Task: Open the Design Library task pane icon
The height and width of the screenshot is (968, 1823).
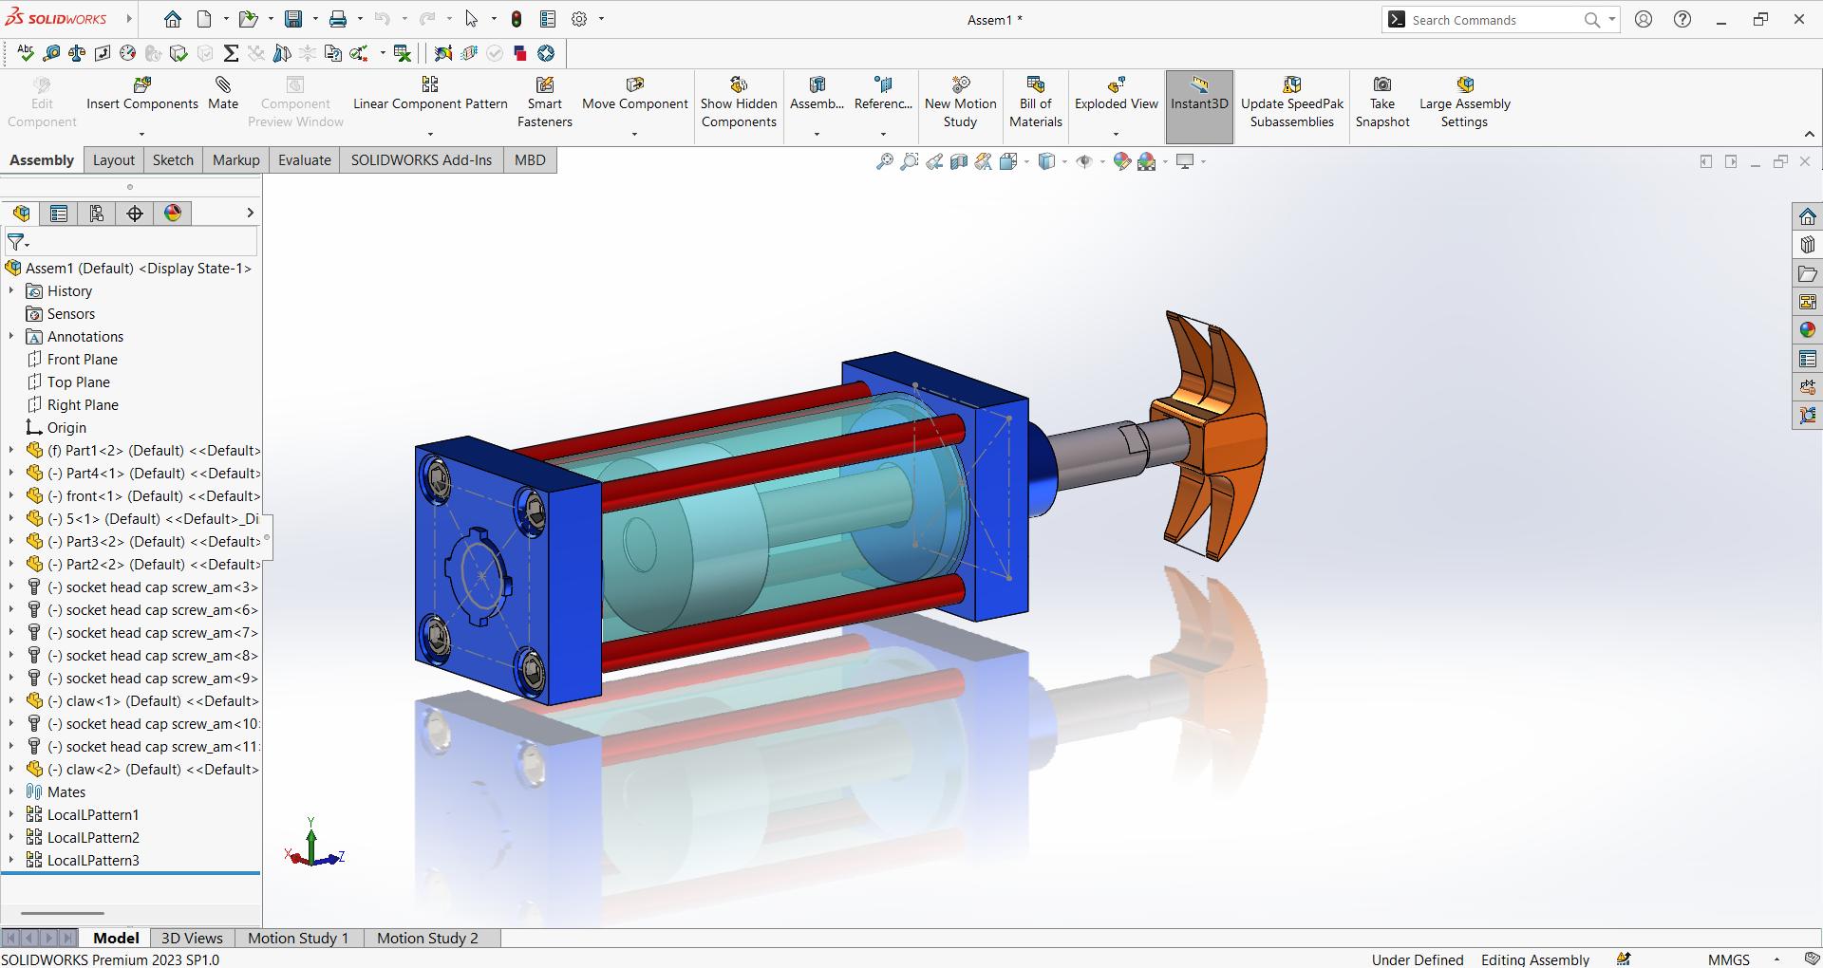Action: 1807,245
